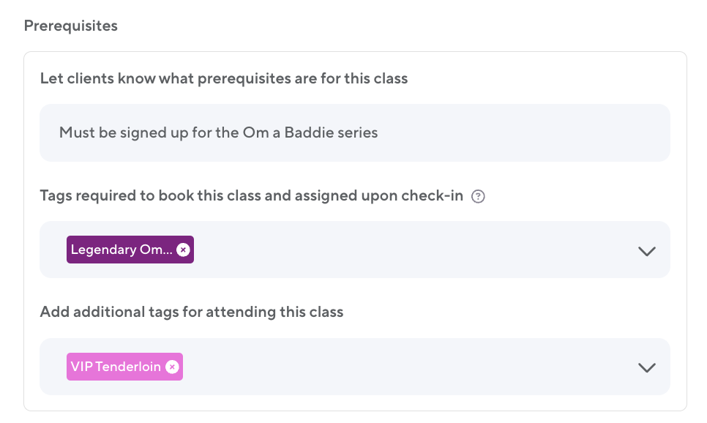The height and width of the screenshot is (423, 707).
Task: Select the pink VIP Tenderloin tag chip
Action: (116, 367)
